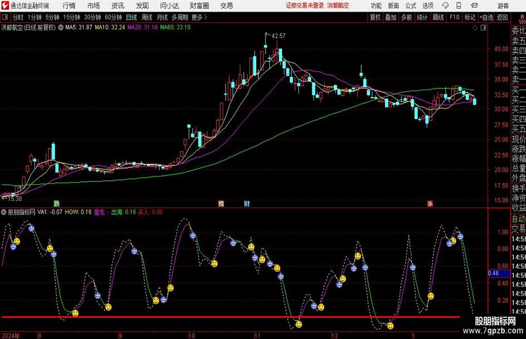The width and height of the screenshot is (526, 339).
Task: Click the 42.57 high price label
Action: (x=278, y=36)
